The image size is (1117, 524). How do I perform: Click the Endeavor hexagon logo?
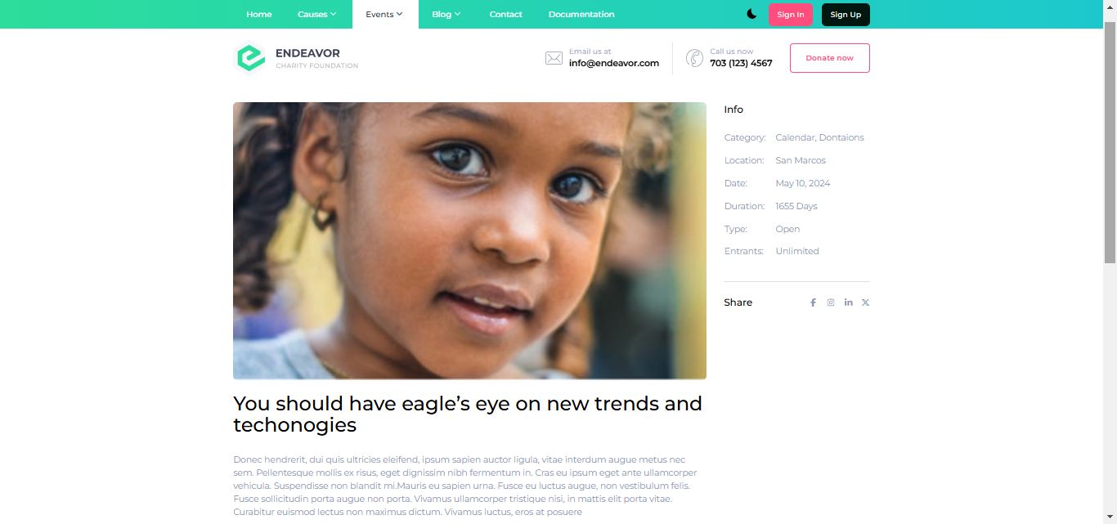250,58
